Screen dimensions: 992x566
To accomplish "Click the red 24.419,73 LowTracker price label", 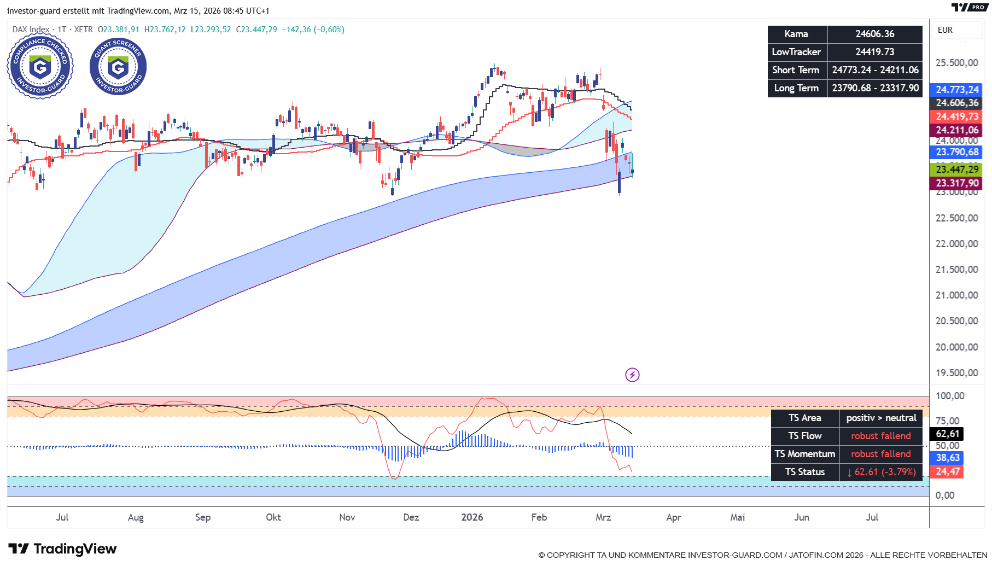I will coord(956,116).
